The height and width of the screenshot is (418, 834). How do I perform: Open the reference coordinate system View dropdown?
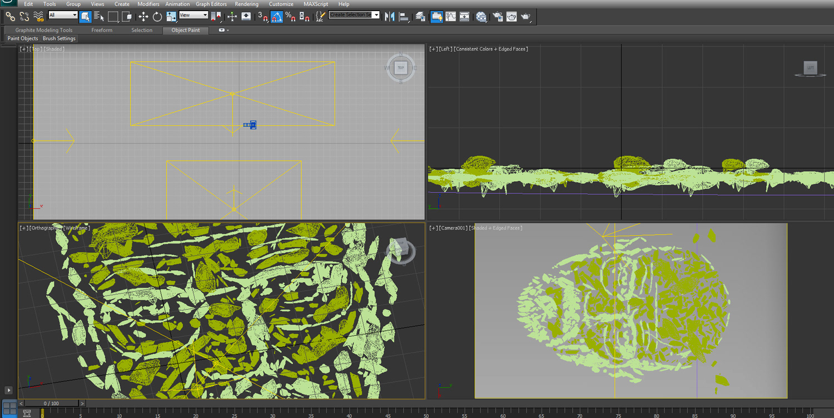[x=193, y=16]
